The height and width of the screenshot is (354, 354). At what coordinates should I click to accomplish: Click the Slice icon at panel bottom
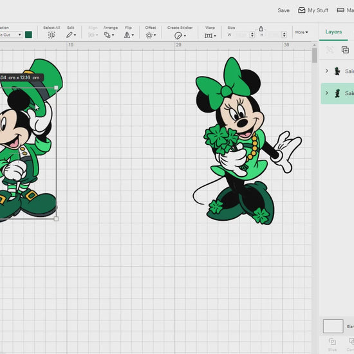[332, 341]
